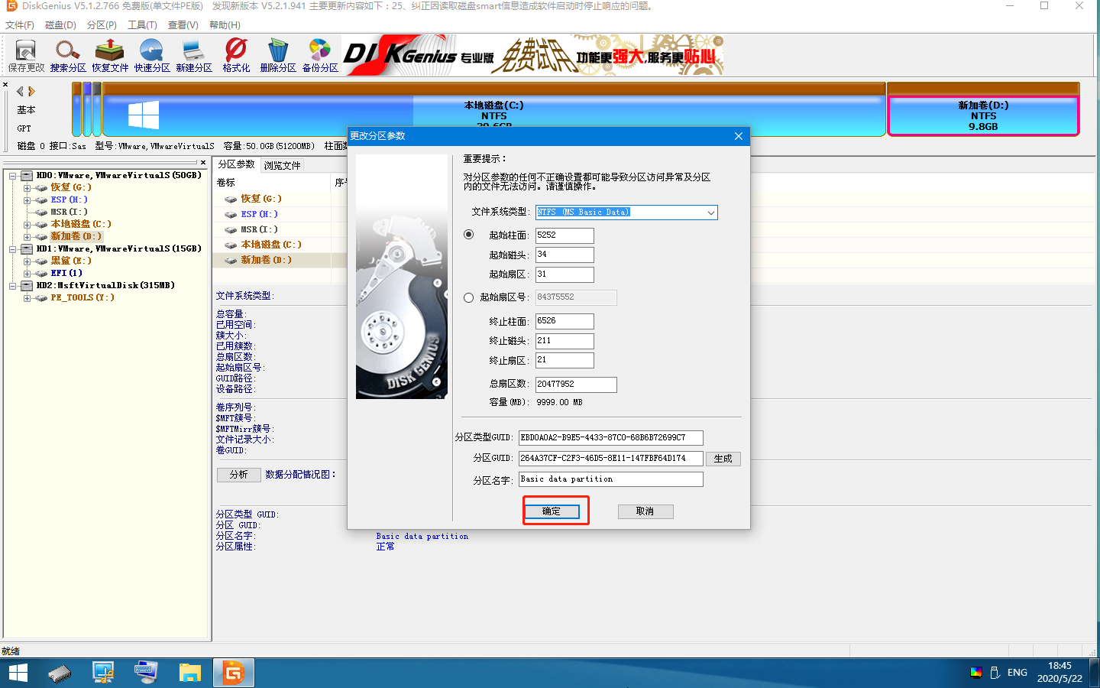This screenshot has width=1100, height=688.
Task: Confirm dialog with 确定 button
Action: pos(552,511)
